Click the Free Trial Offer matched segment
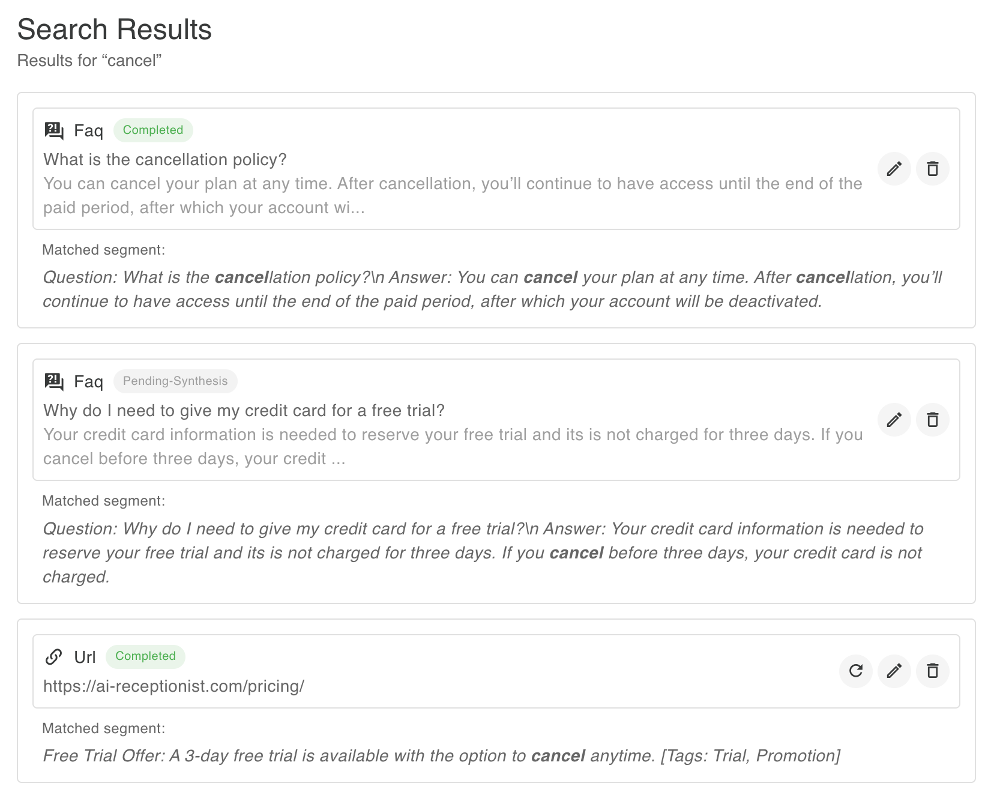 [x=441, y=756]
